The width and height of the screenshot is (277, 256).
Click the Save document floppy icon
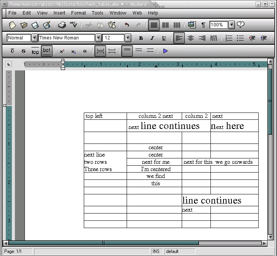[35, 25]
